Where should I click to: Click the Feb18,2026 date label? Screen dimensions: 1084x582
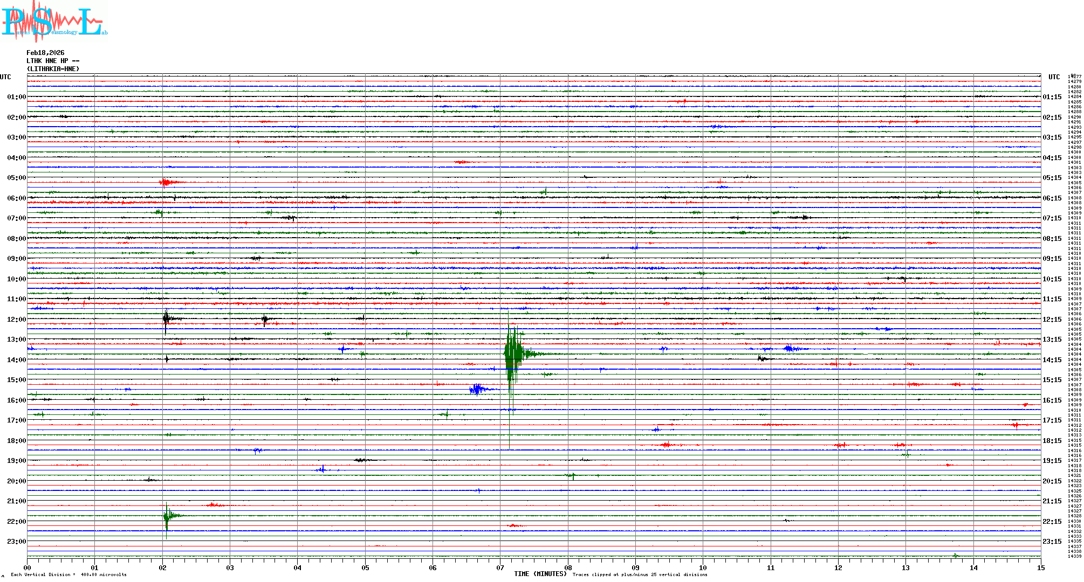coord(45,53)
